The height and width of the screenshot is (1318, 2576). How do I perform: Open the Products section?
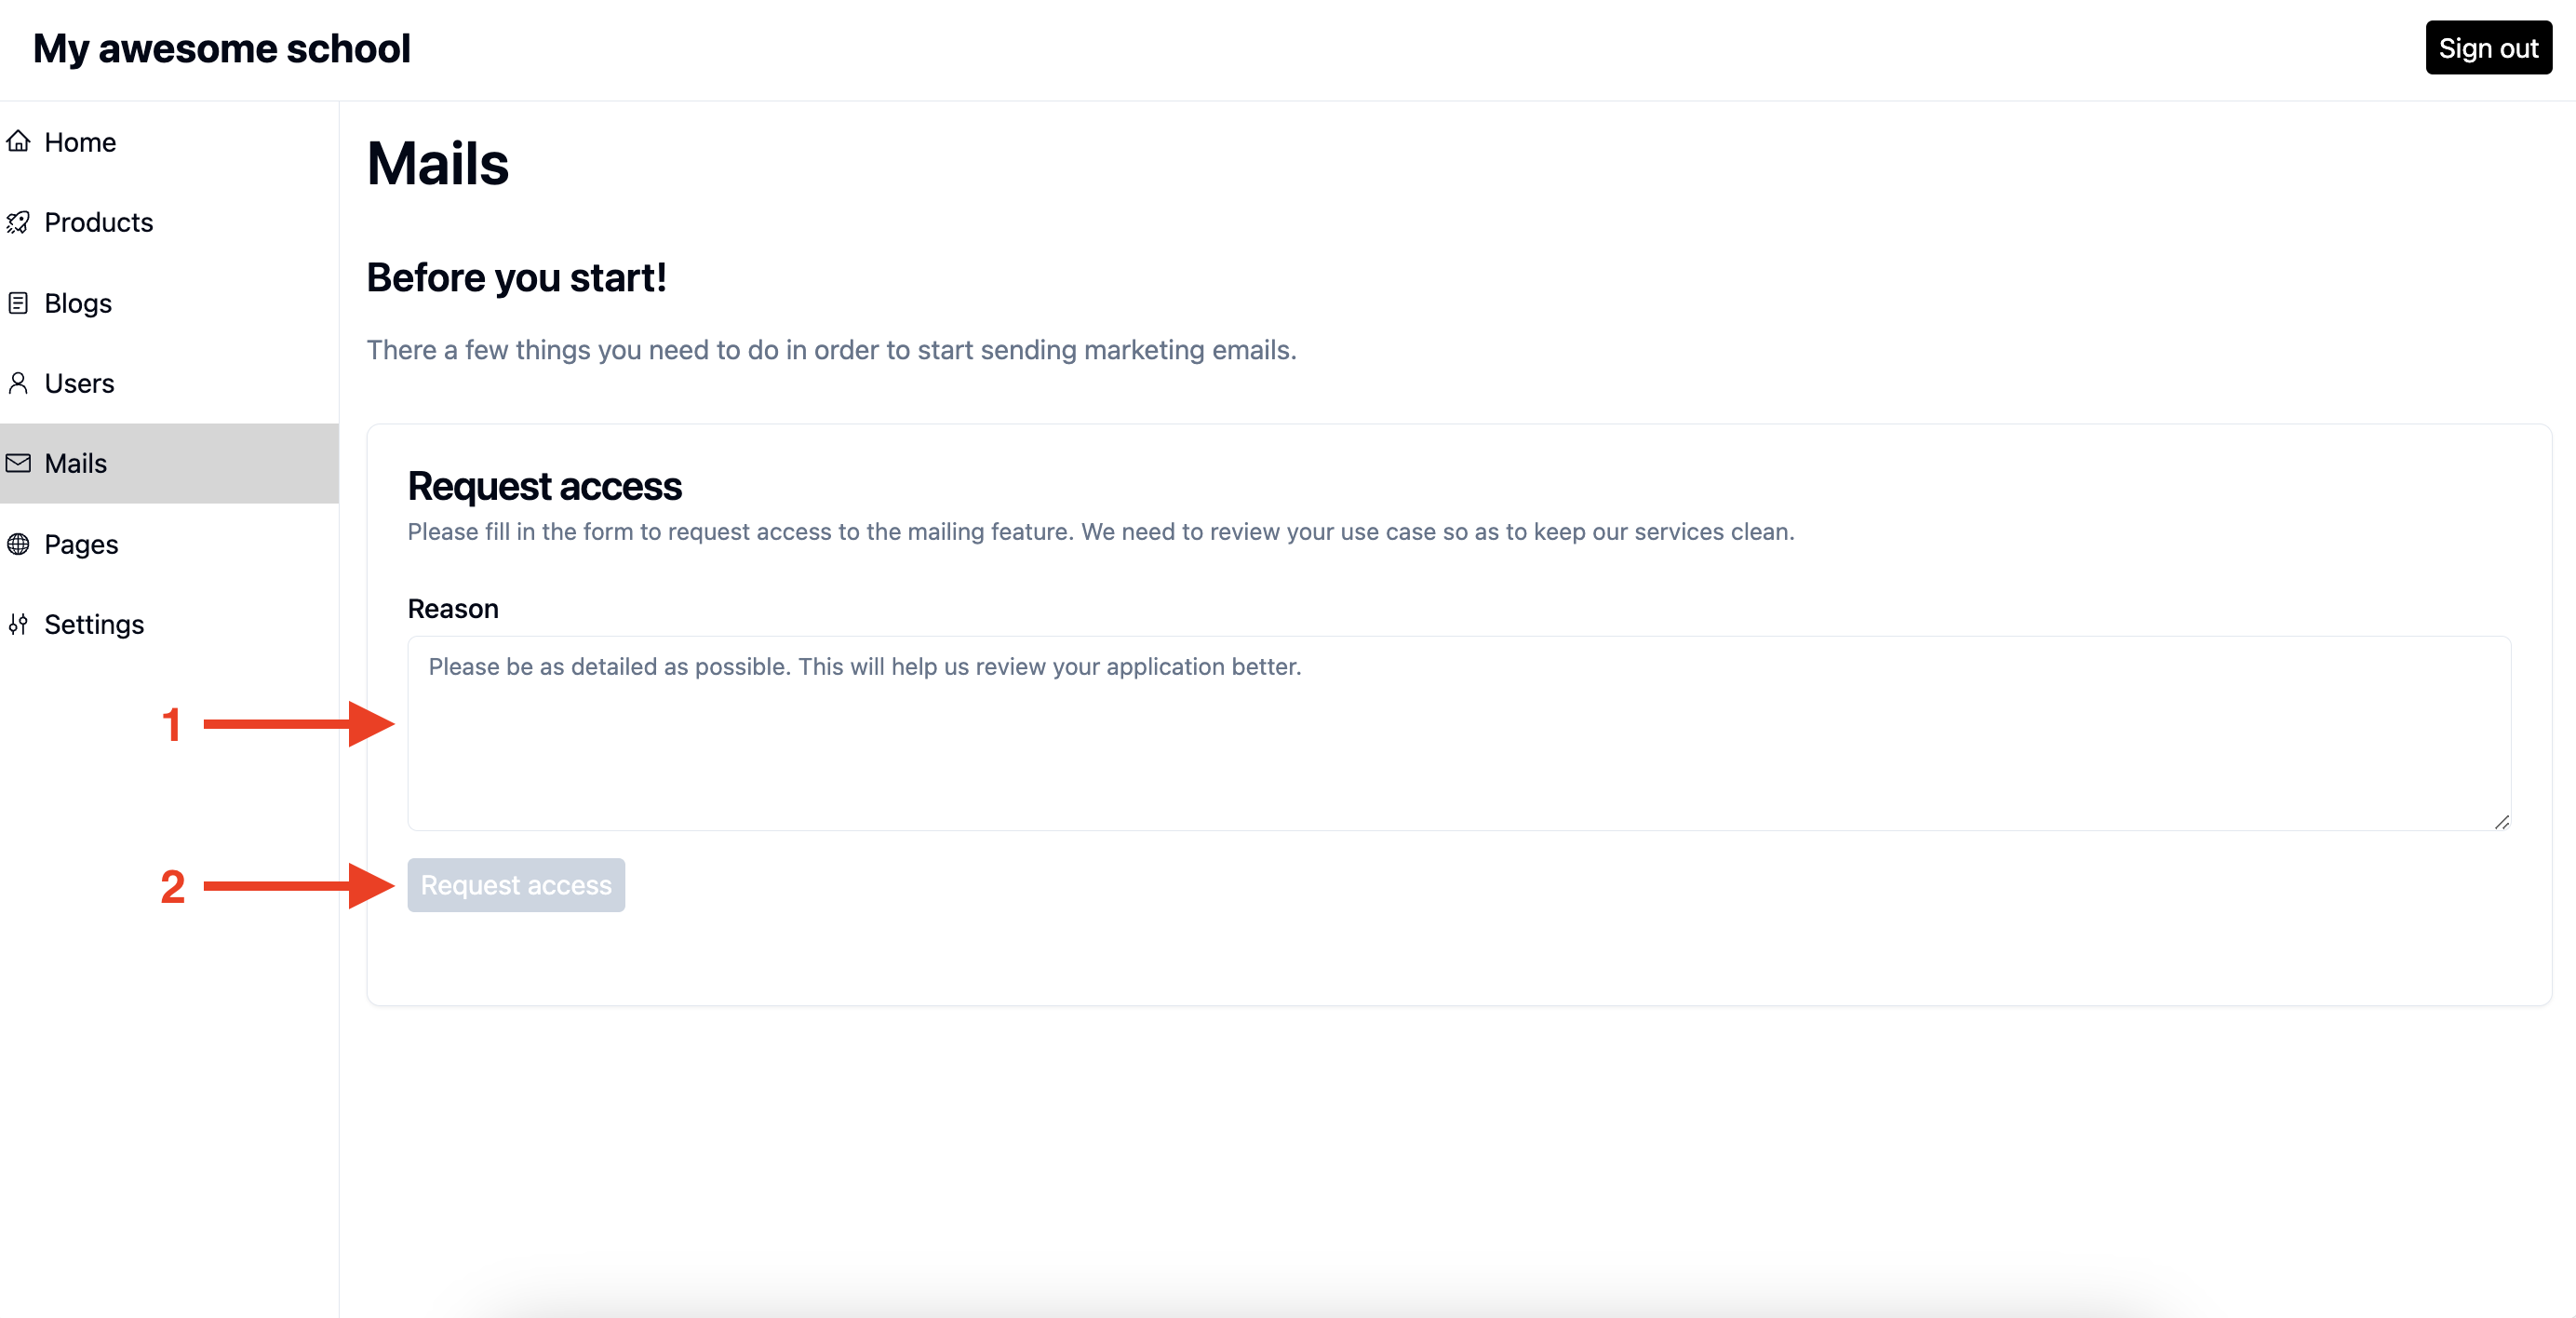tap(98, 222)
